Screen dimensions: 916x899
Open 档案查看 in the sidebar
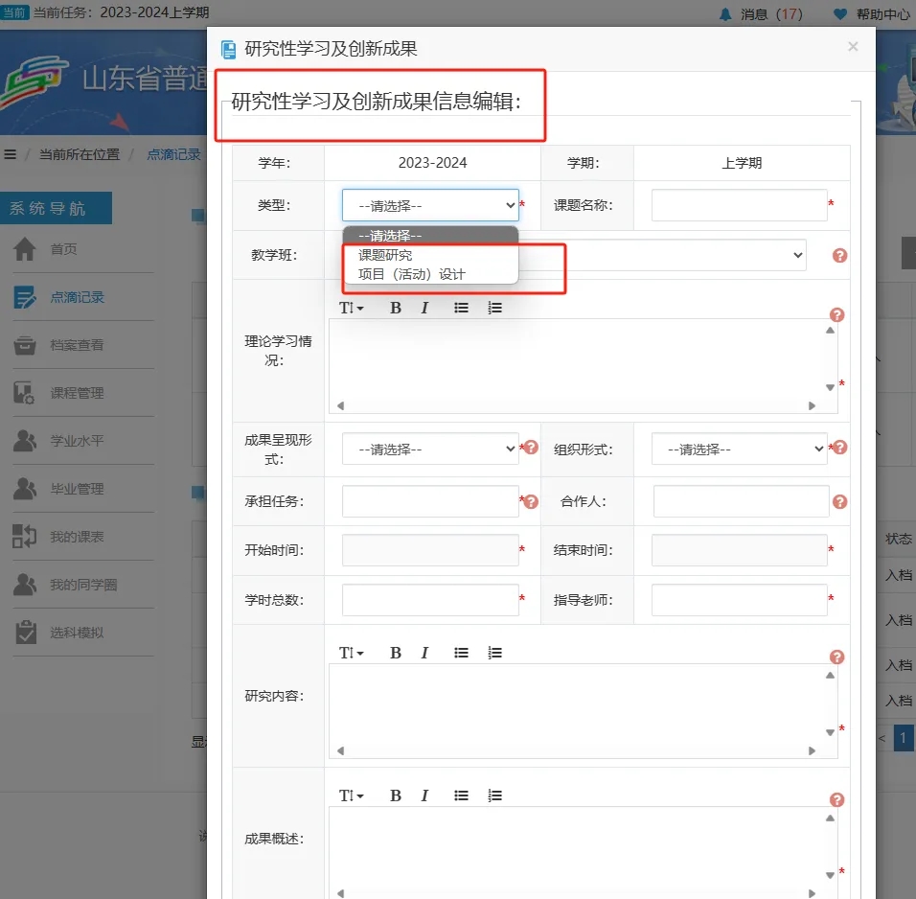pyautogui.click(x=77, y=345)
